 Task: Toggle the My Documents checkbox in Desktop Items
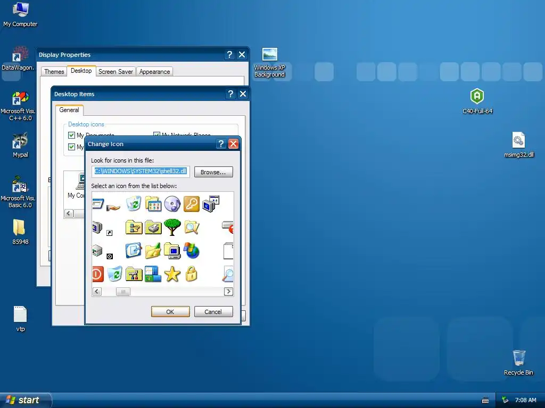[72, 135]
